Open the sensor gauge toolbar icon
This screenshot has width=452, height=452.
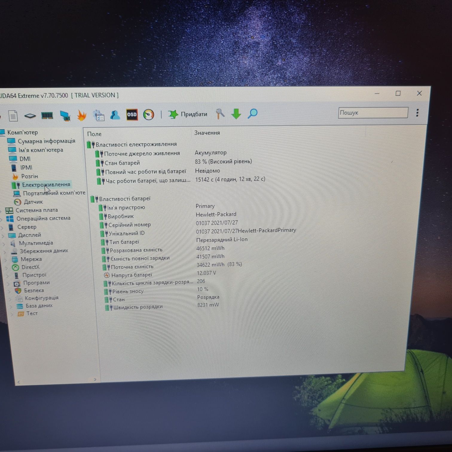click(149, 114)
